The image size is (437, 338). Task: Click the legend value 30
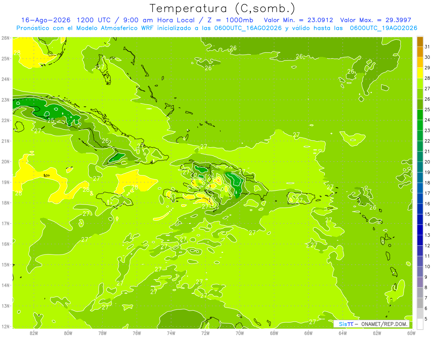click(x=427, y=57)
